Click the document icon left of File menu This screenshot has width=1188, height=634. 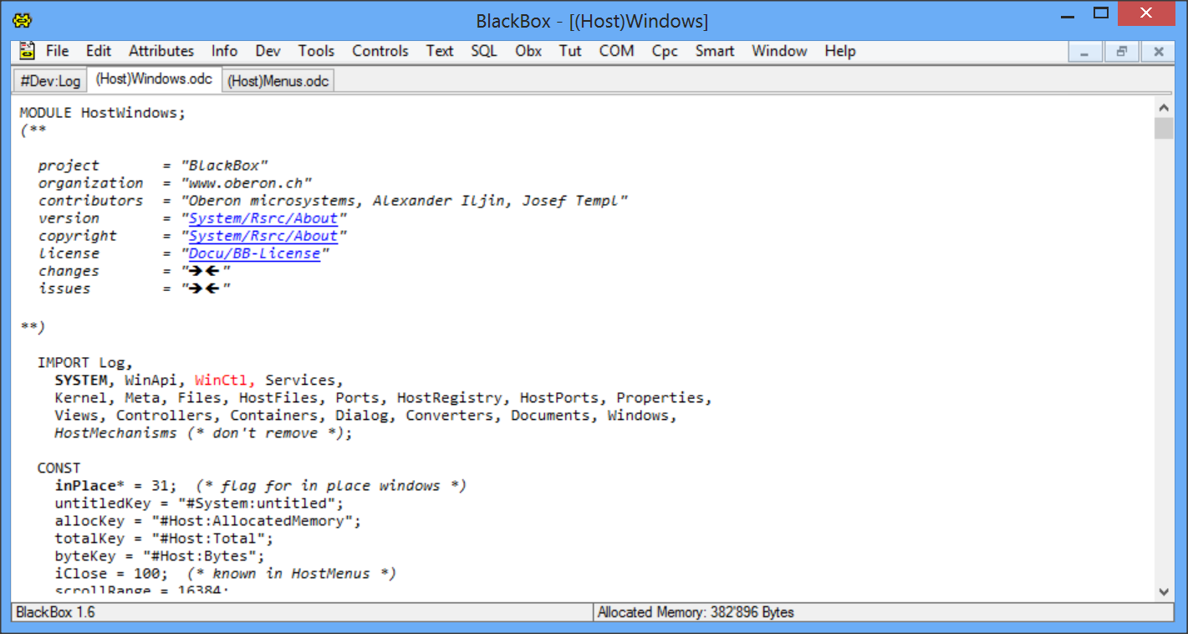pos(28,51)
